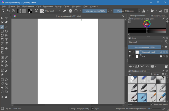169x111 pixels.
Task: Open layer filter funnel menu
Action: tap(166, 42)
